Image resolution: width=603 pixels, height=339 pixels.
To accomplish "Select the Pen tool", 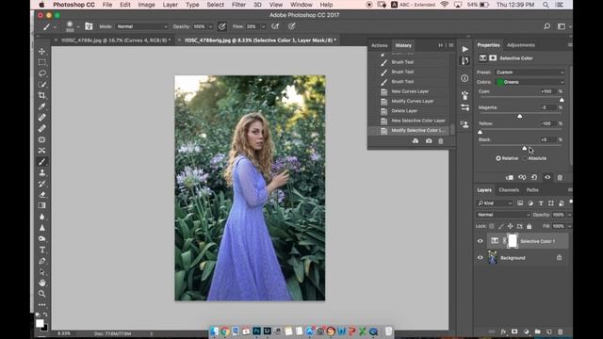I will 42,261.
